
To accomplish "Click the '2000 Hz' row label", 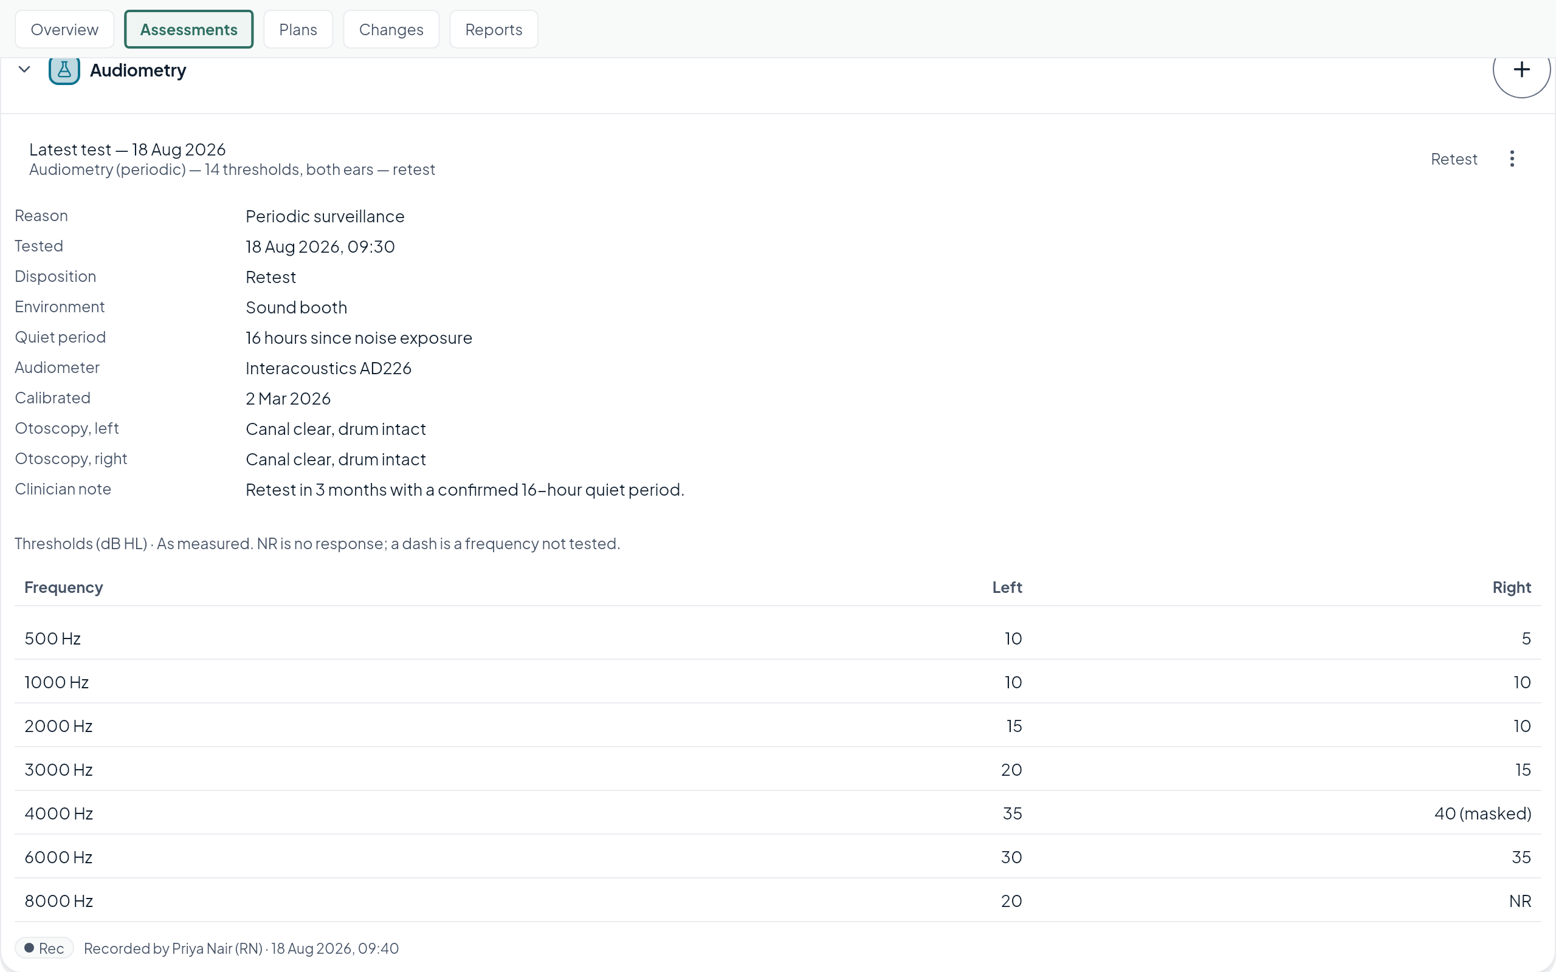I will click(x=58, y=726).
